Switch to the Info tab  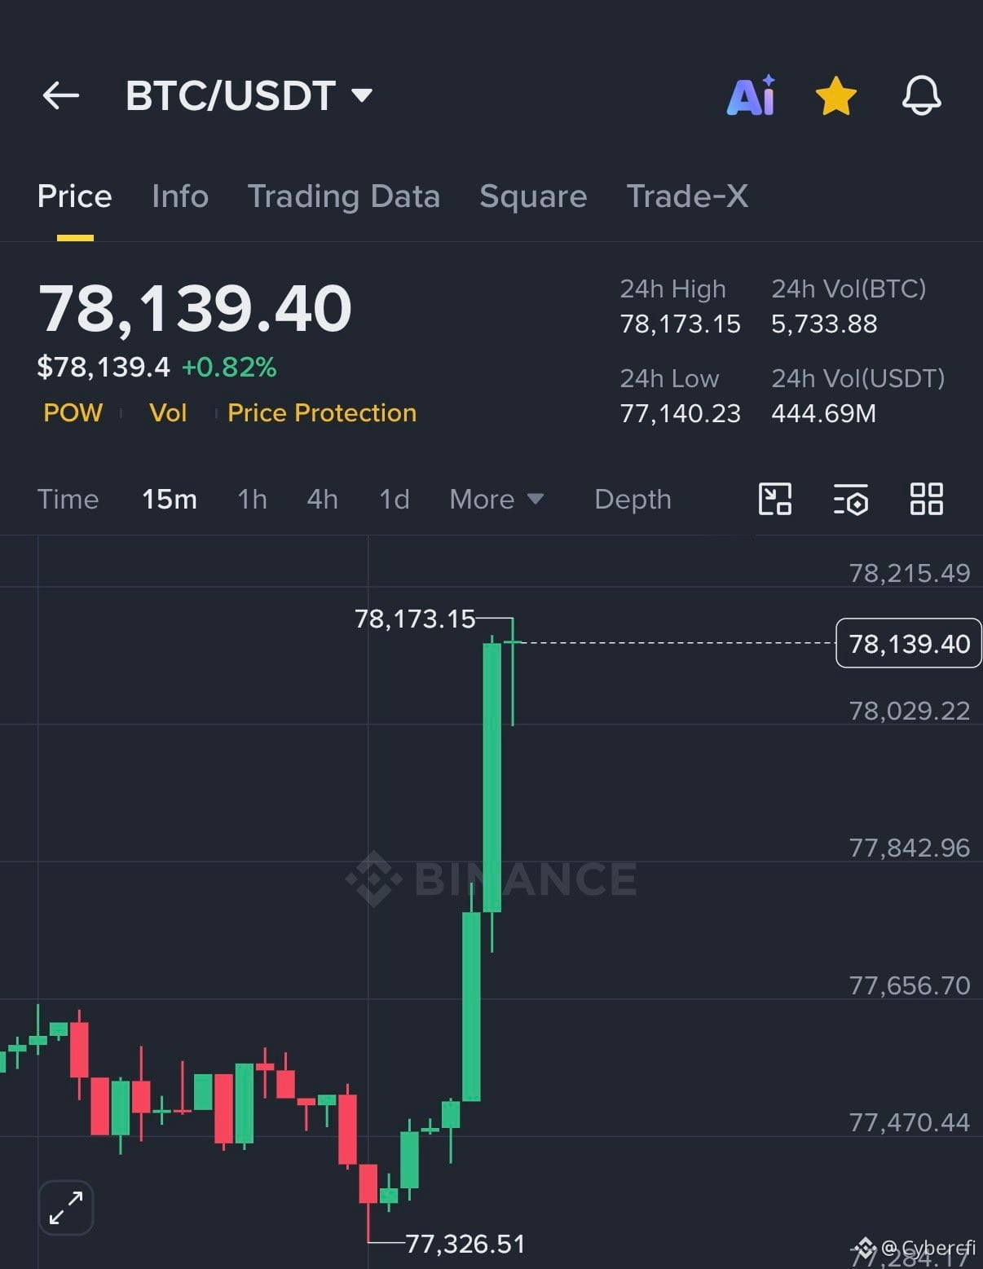[x=180, y=196]
